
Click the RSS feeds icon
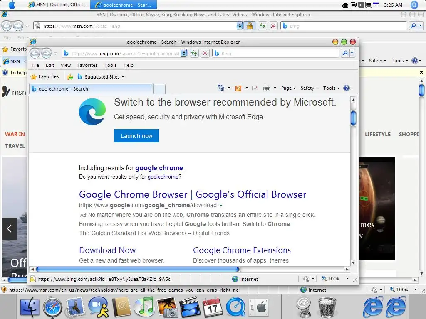pos(238,88)
